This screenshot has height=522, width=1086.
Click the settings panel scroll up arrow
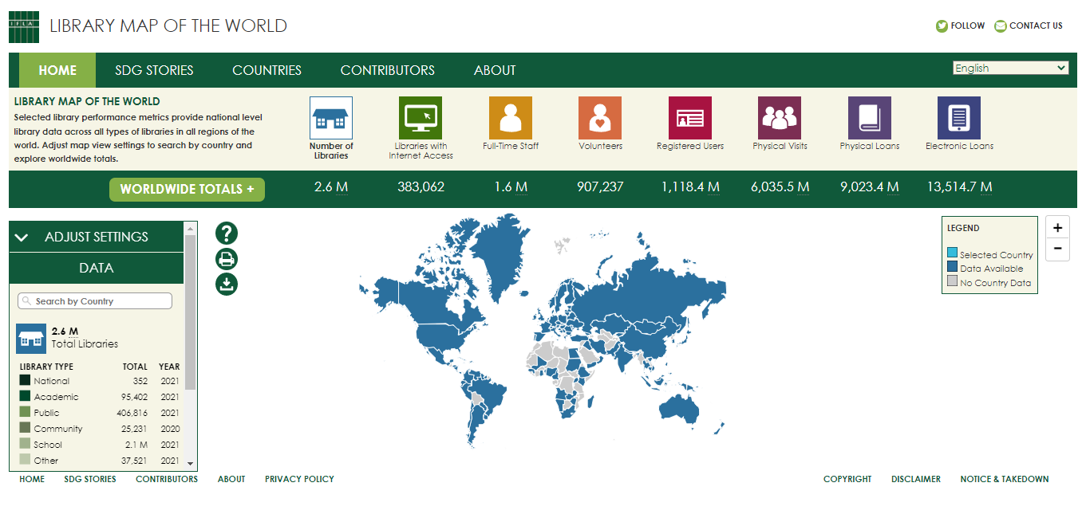(x=190, y=228)
